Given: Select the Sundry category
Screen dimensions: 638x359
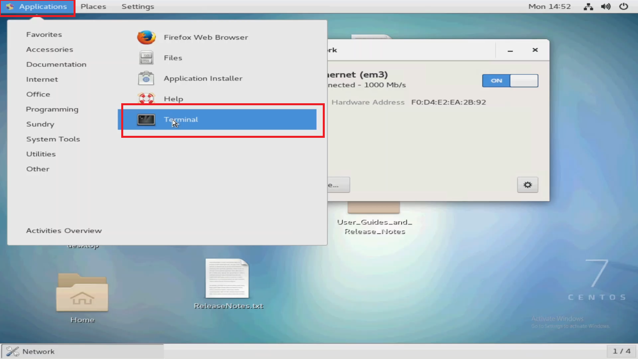Looking at the screenshot, I should [x=40, y=124].
